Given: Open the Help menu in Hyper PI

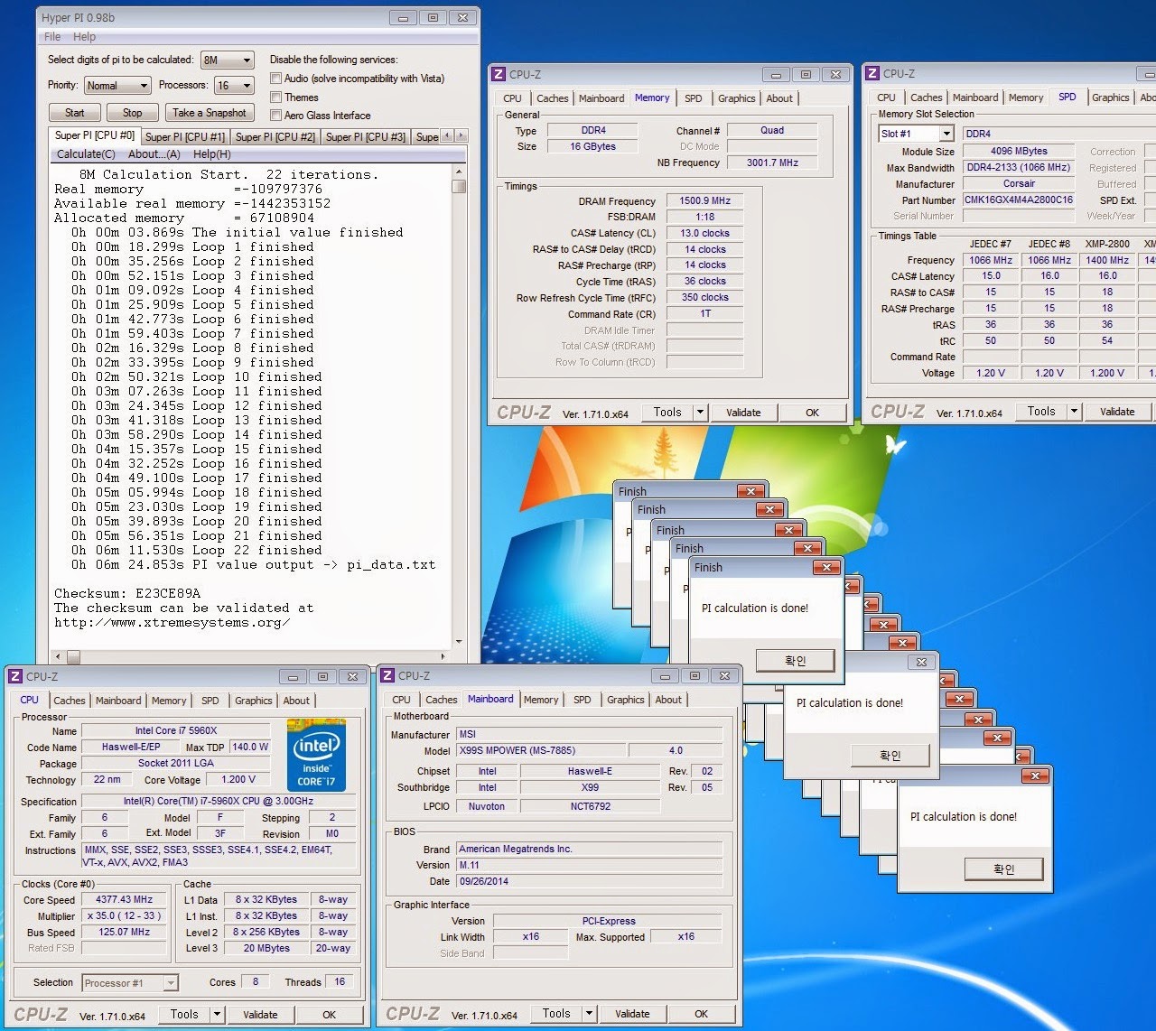Looking at the screenshot, I should click(84, 37).
